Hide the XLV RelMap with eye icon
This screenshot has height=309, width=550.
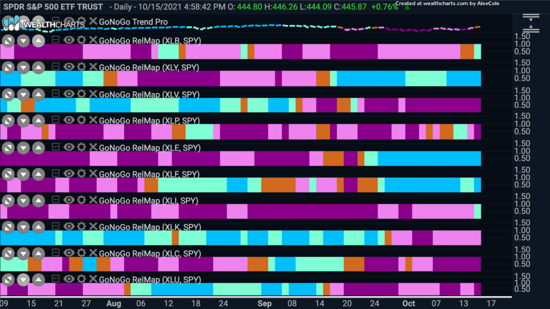(x=69, y=94)
